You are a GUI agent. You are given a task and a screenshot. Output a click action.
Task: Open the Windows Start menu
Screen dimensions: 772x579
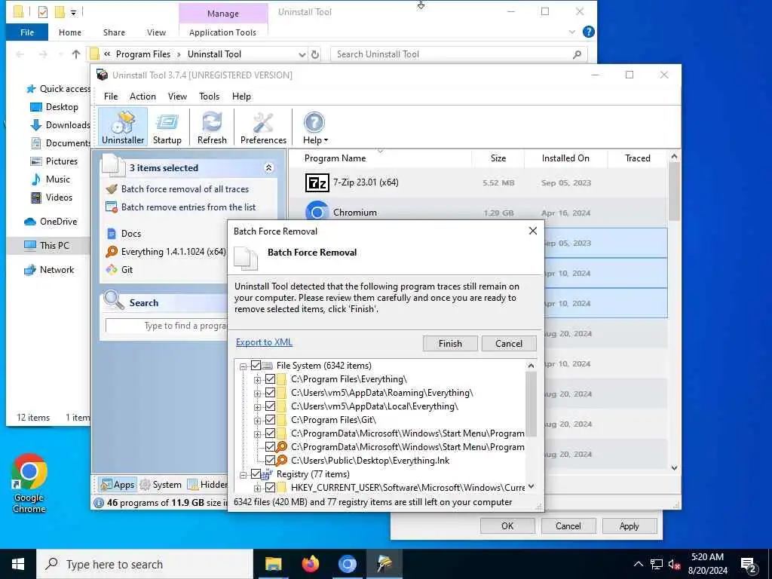[x=18, y=564]
